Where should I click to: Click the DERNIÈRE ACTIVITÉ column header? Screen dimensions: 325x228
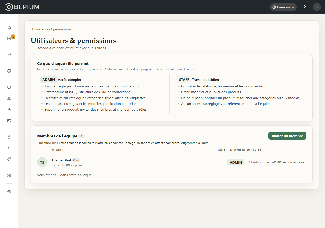[246, 150]
